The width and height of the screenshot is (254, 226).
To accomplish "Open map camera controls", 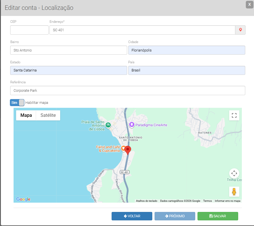I will pyautogui.click(x=234, y=173).
